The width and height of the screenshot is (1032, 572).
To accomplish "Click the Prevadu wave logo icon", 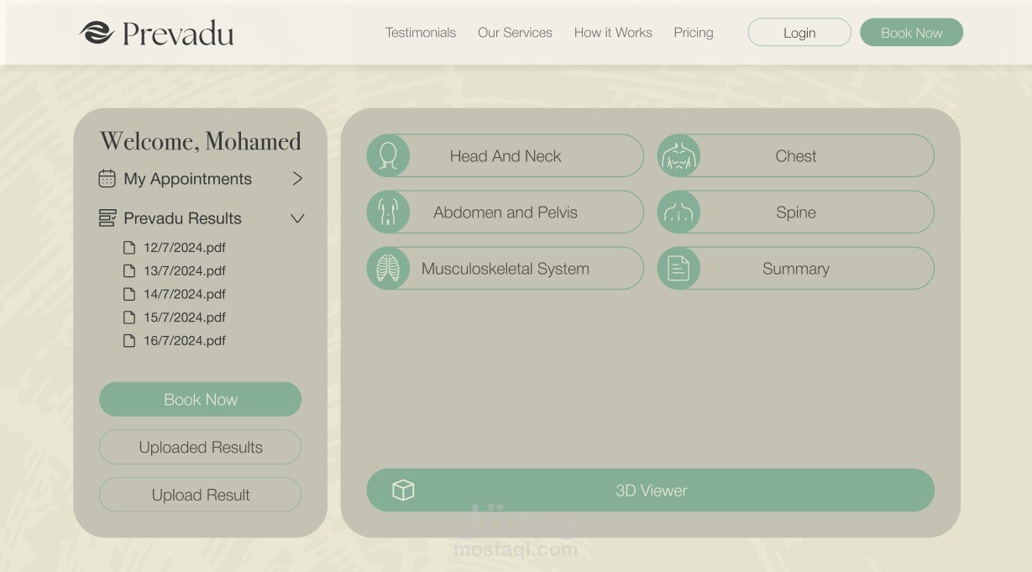I will click(x=97, y=33).
